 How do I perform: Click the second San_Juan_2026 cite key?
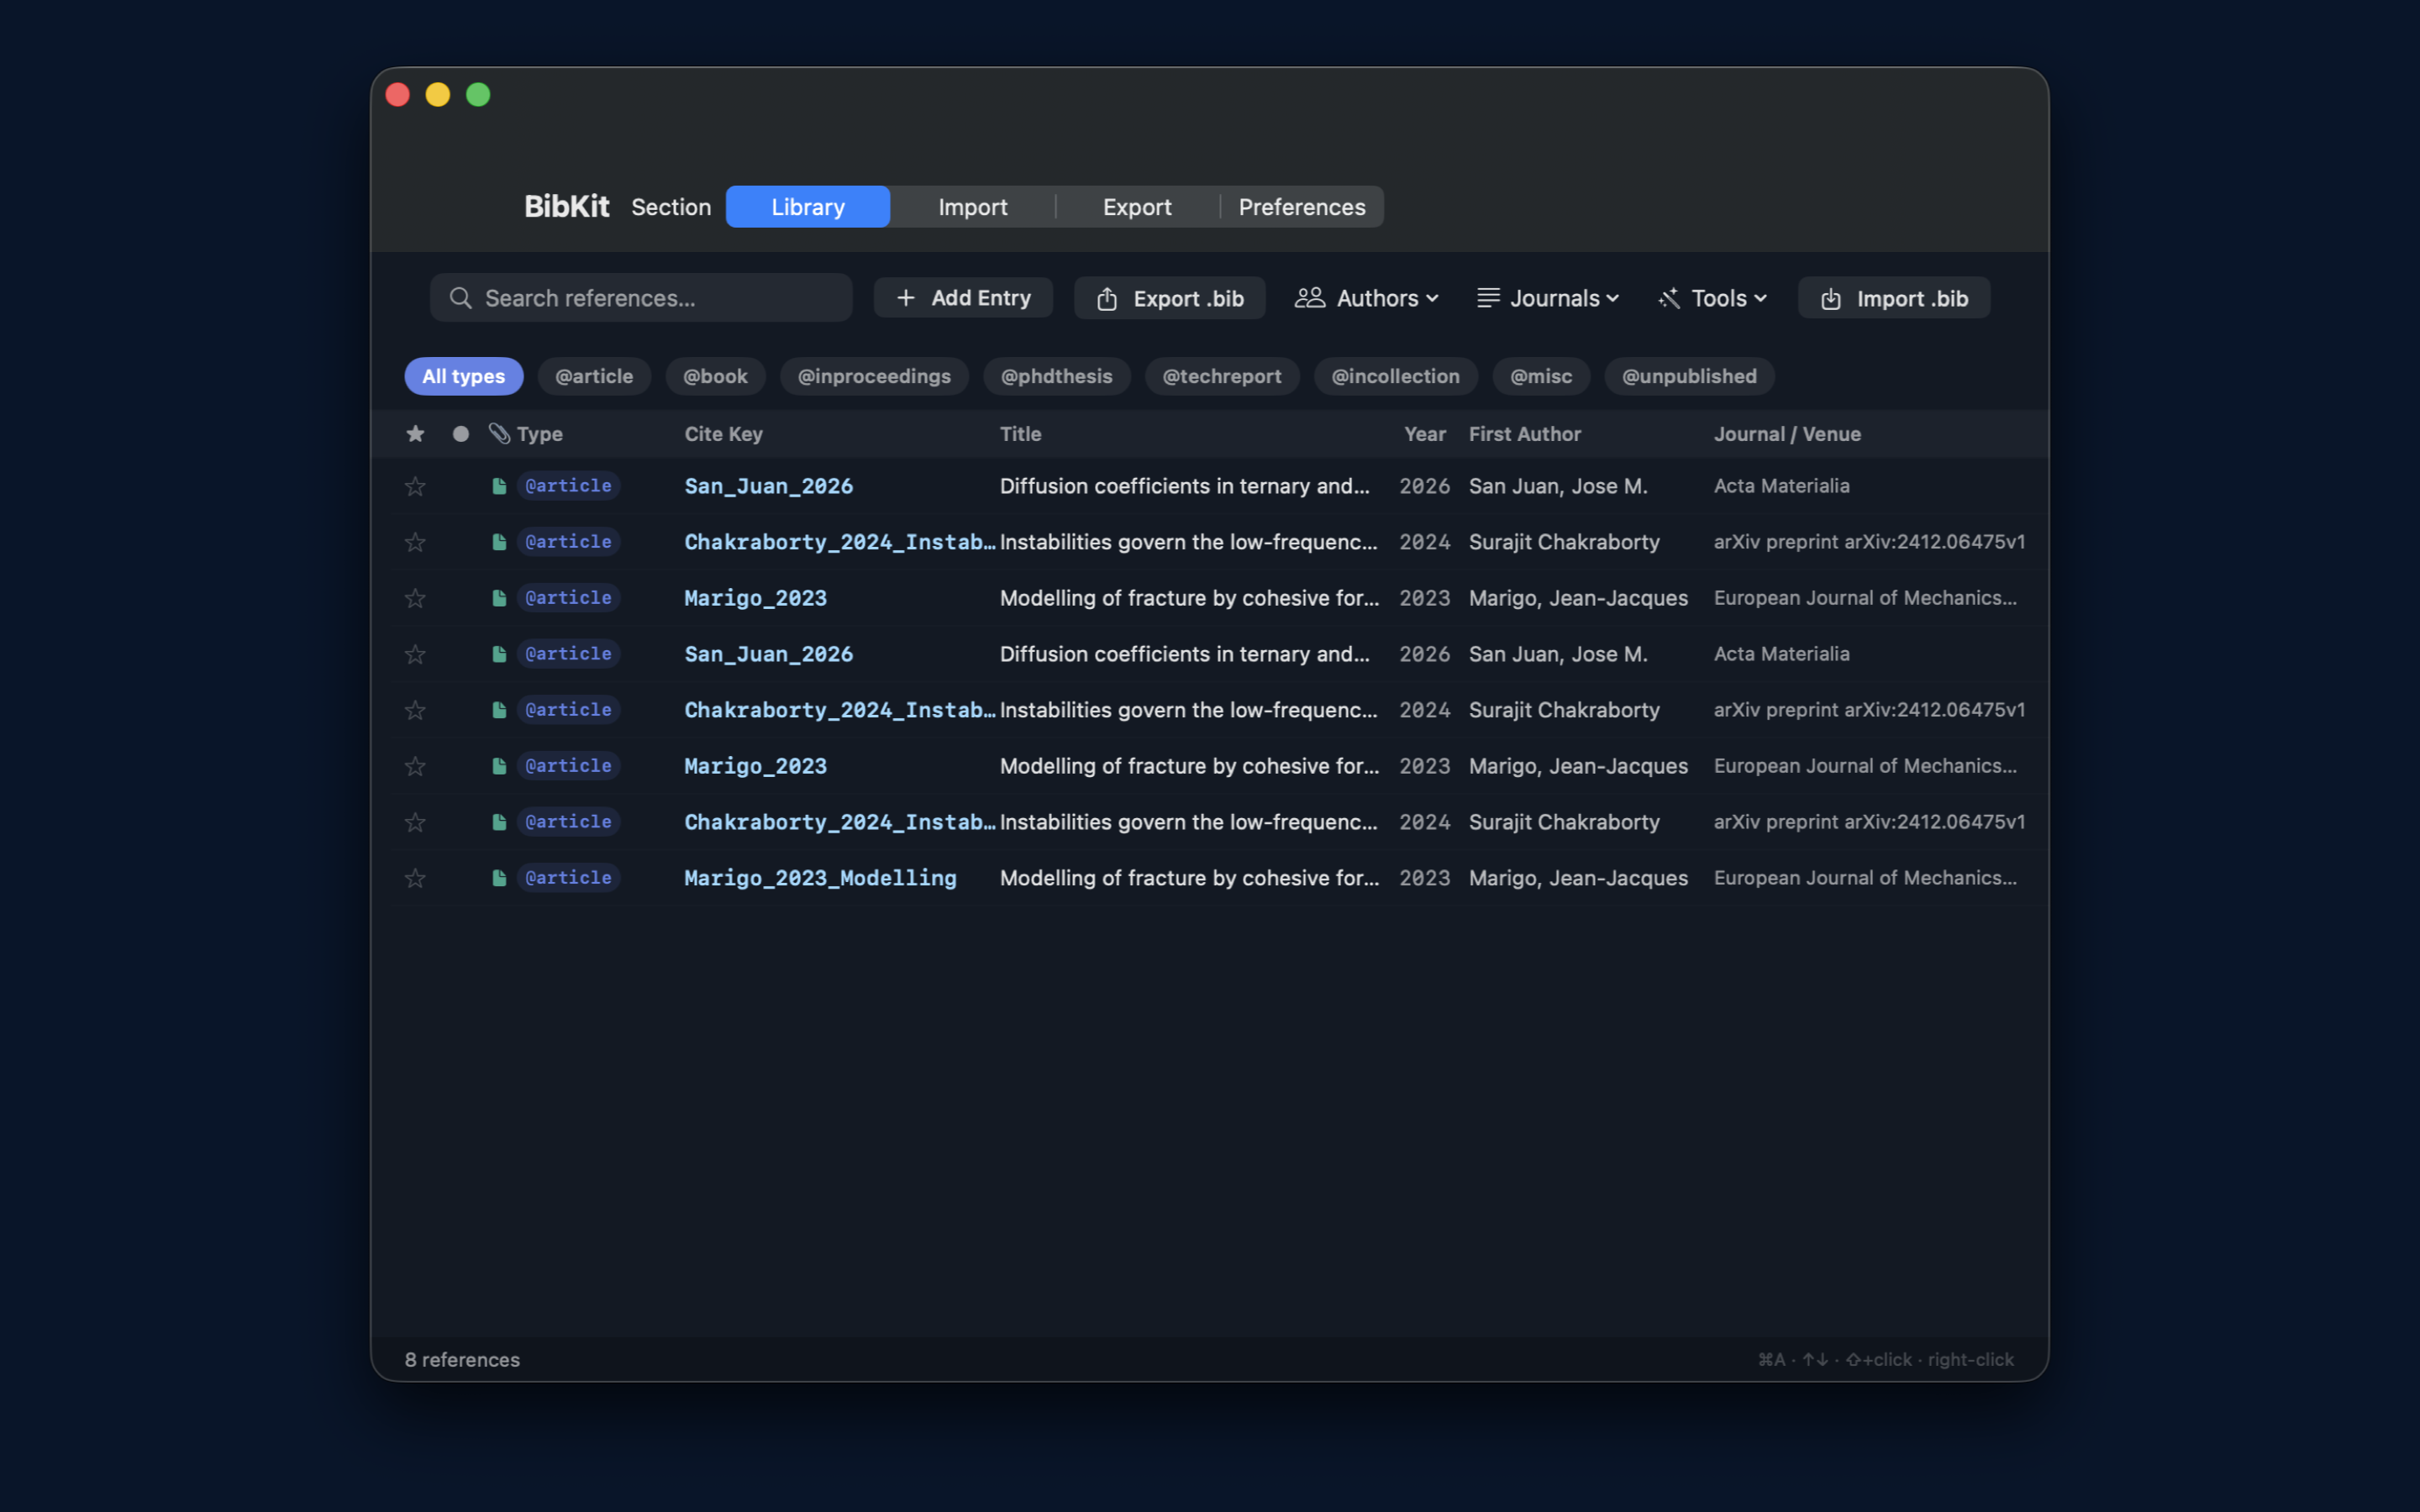tap(768, 654)
